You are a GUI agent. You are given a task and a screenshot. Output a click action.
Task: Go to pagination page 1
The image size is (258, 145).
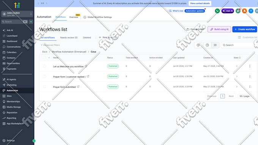pos(222,96)
